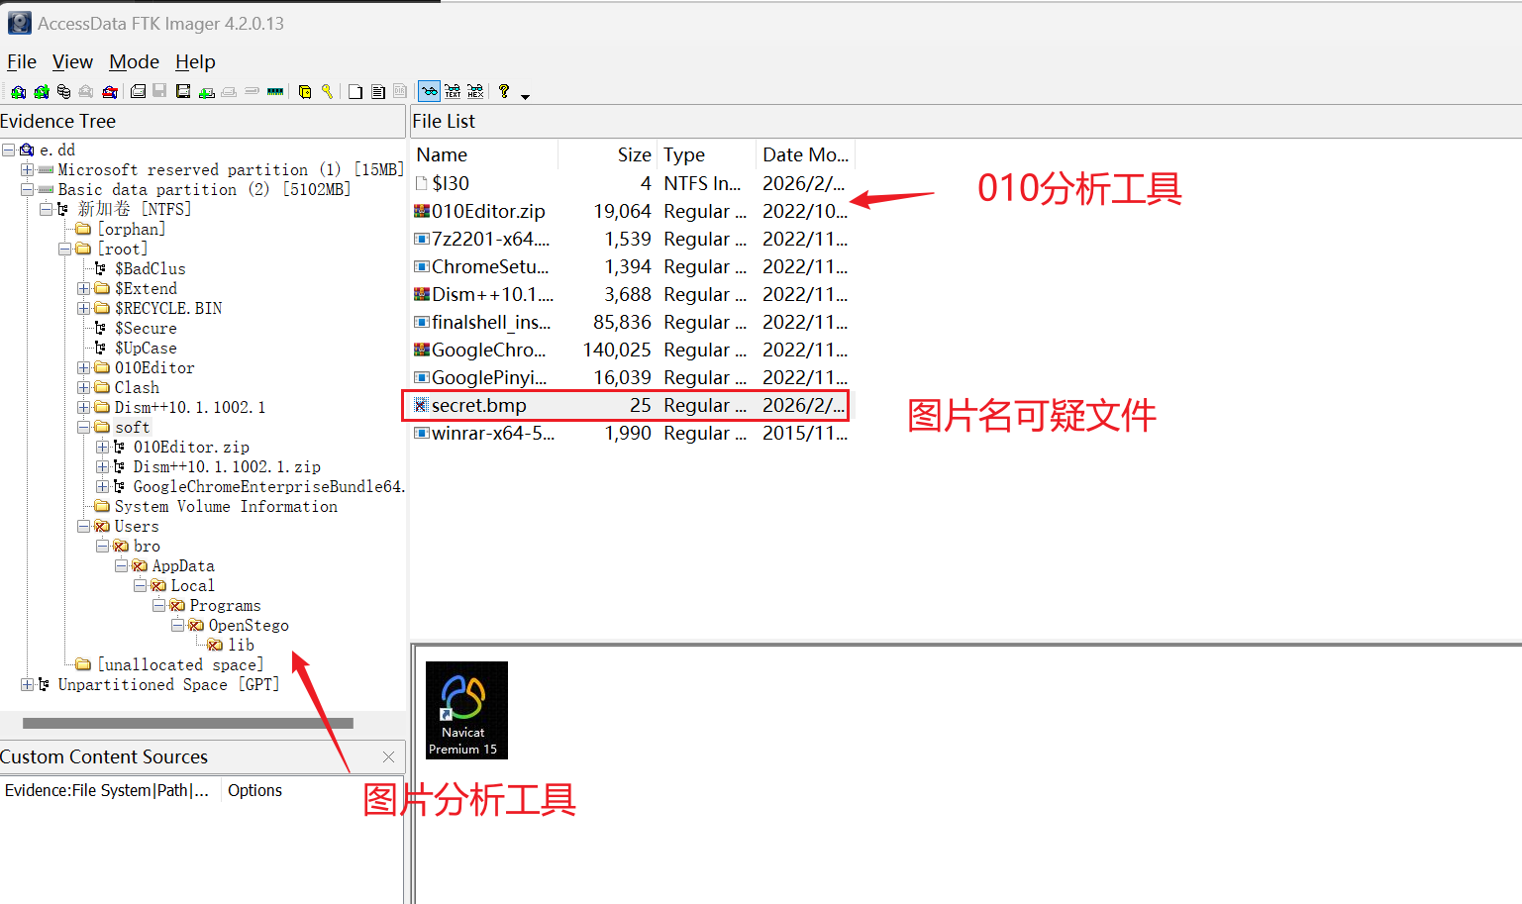
Task: Collapse the soft folder in tree
Action: pos(84,428)
